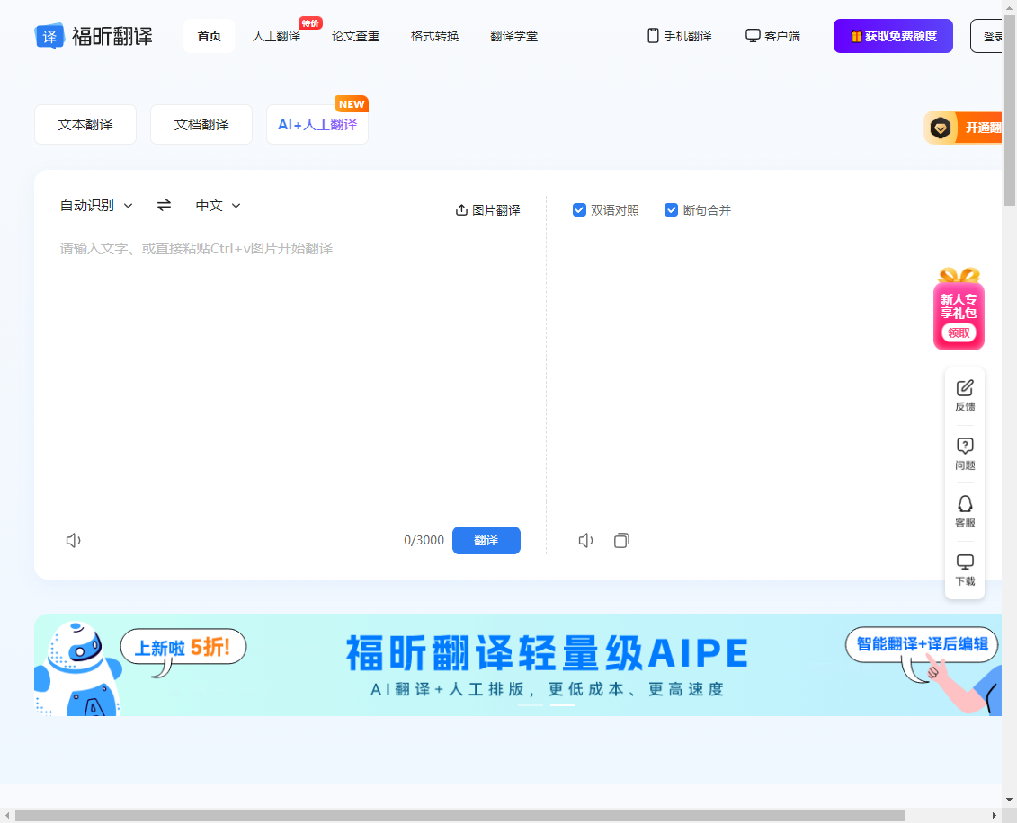The image size is (1017, 823).
Task: Click the scrollbar right arrow
Action: [x=995, y=815]
